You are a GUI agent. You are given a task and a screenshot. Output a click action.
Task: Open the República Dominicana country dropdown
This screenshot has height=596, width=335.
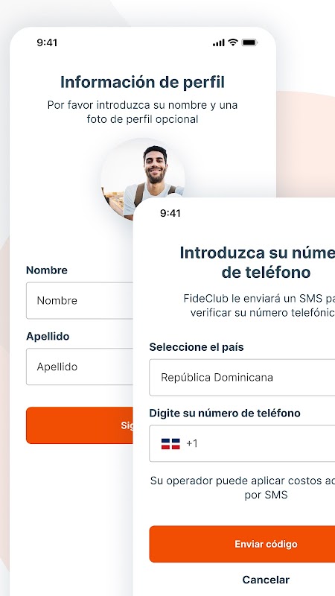pyautogui.click(x=242, y=378)
